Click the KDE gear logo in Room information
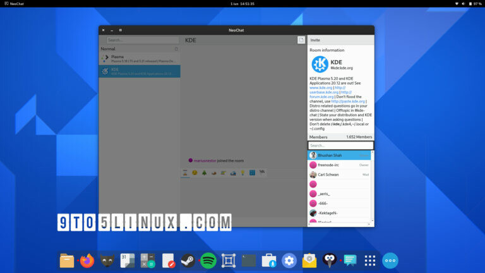This screenshot has height=273, width=485. pos(320,64)
